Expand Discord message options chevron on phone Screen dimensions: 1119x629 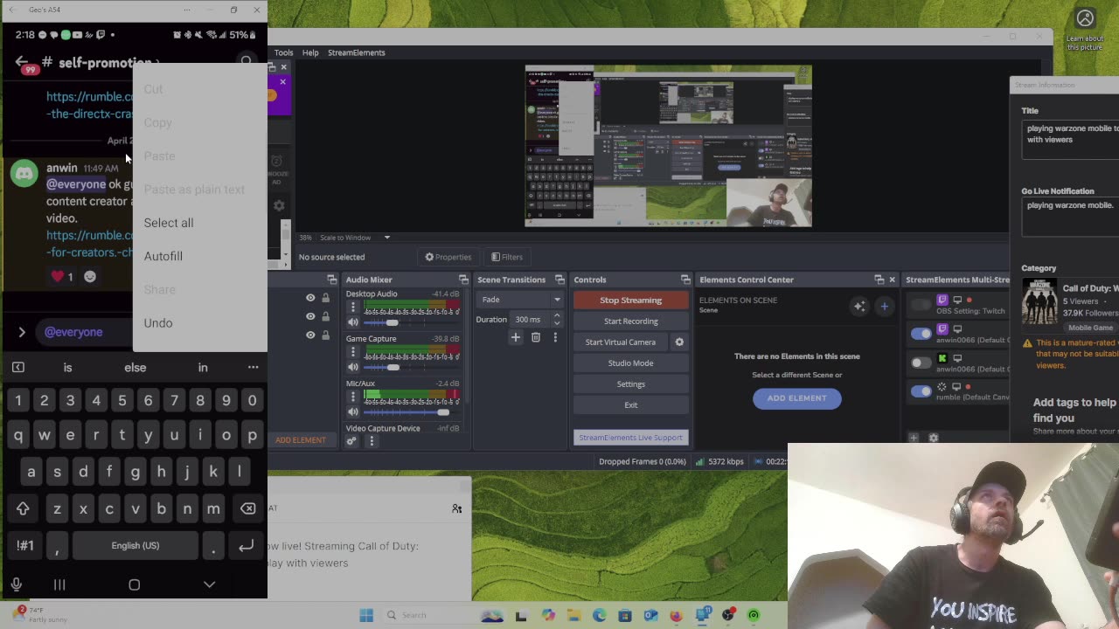tap(22, 332)
